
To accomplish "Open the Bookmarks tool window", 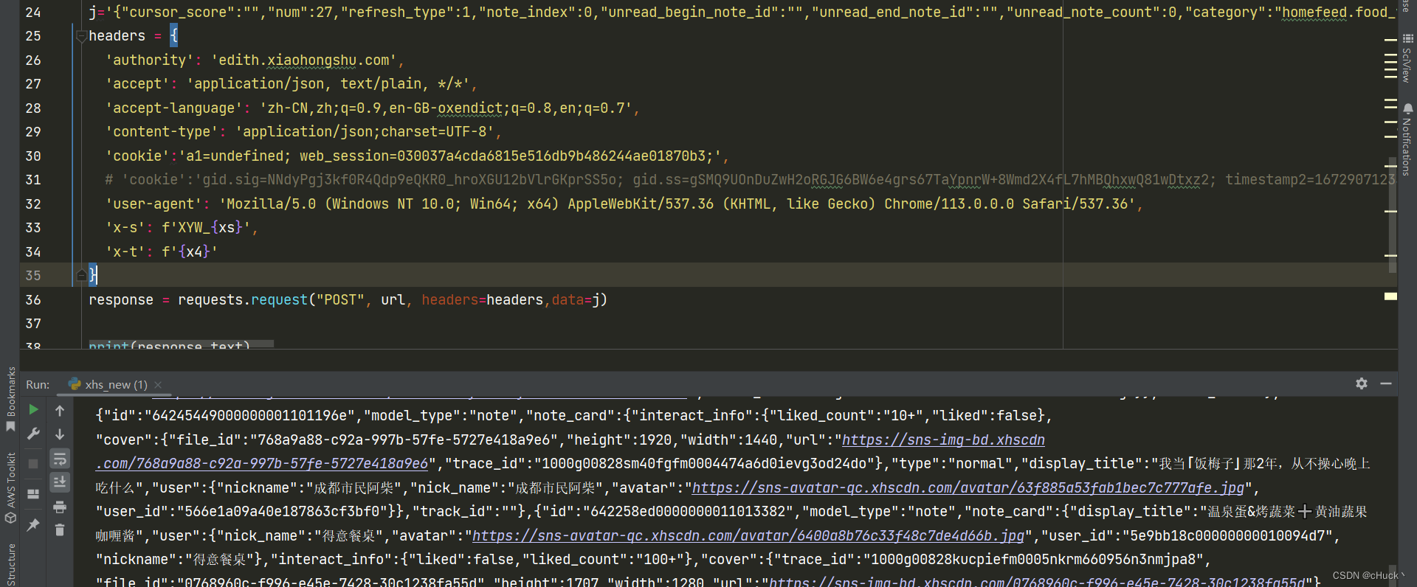I will coord(10,400).
